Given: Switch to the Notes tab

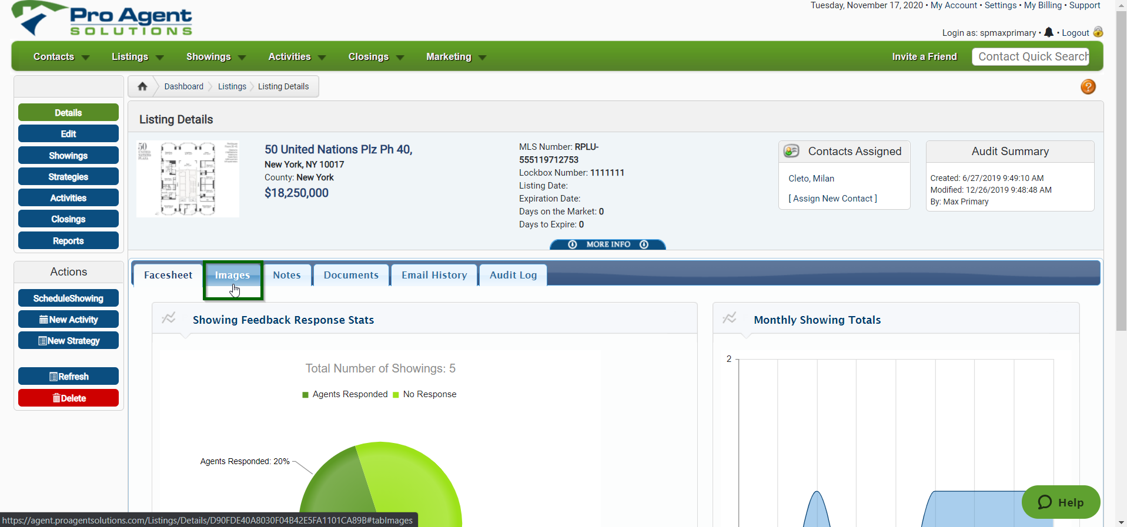Looking at the screenshot, I should tap(287, 275).
